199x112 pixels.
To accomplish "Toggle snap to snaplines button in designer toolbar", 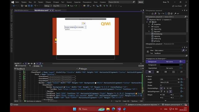I will (x=37, y=63).
